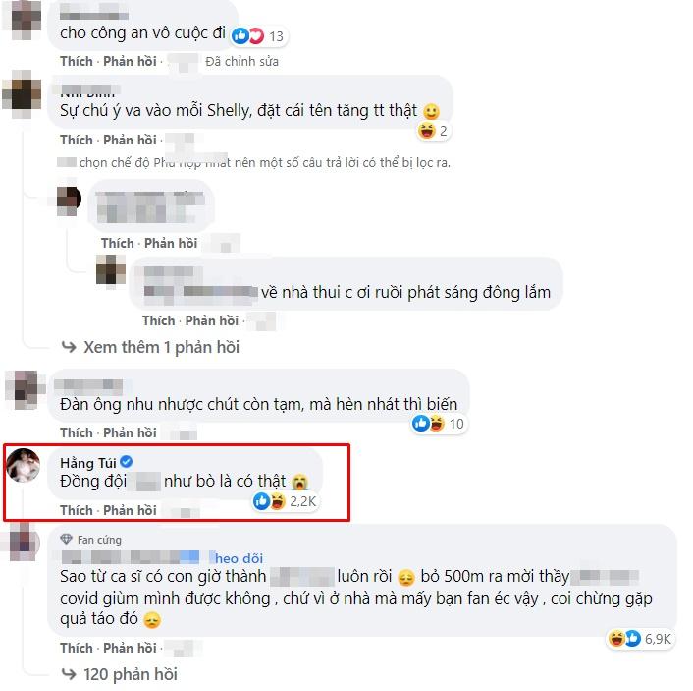Click Thích under the Fan cứng comment
Image resolution: width=693 pixels, height=691 pixels.
(x=77, y=648)
